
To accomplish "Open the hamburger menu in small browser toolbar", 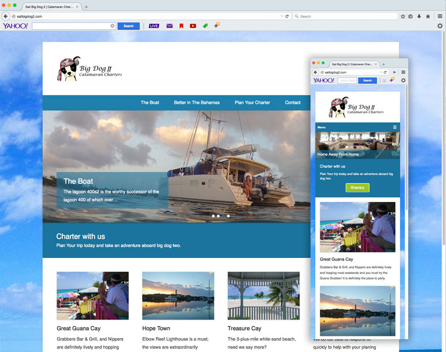I will click(x=403, y=72).
